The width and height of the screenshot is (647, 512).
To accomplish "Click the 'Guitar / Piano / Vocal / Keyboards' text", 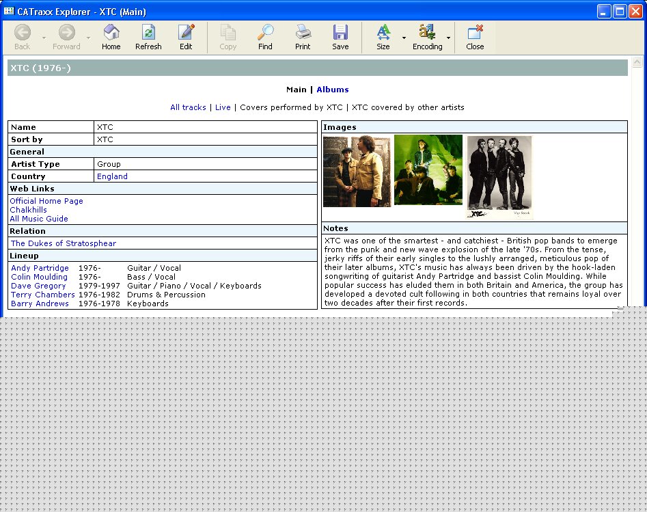I will click(x=194, y=286).
